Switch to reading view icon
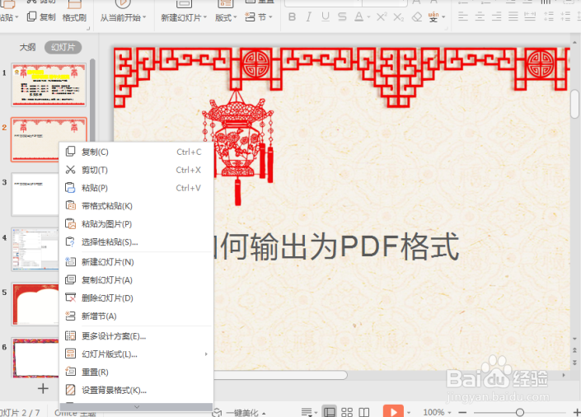Screen dimensions: 581x417 (x=364, y=412)
